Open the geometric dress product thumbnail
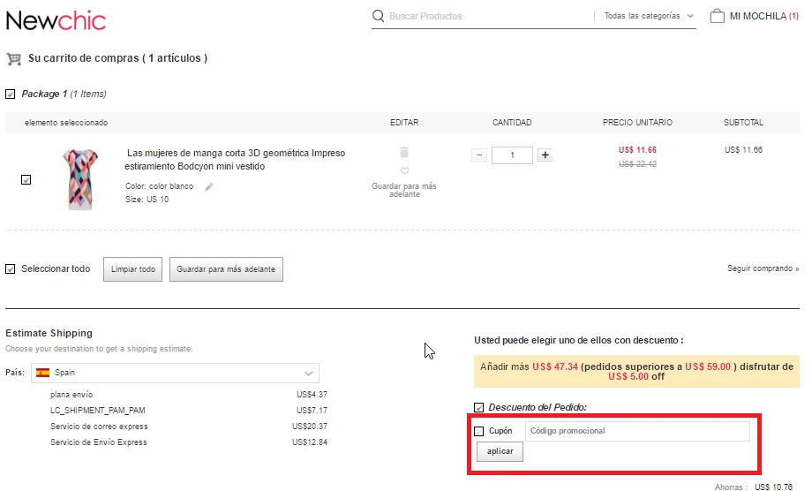Image resolution: width=812 pixels, height=491 pixels. coord(80,179)
